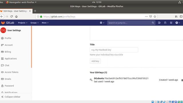Image resolution: width=183 pixels, height=103 pixels.
Task: Go back in Firefox
Action: 2,17
